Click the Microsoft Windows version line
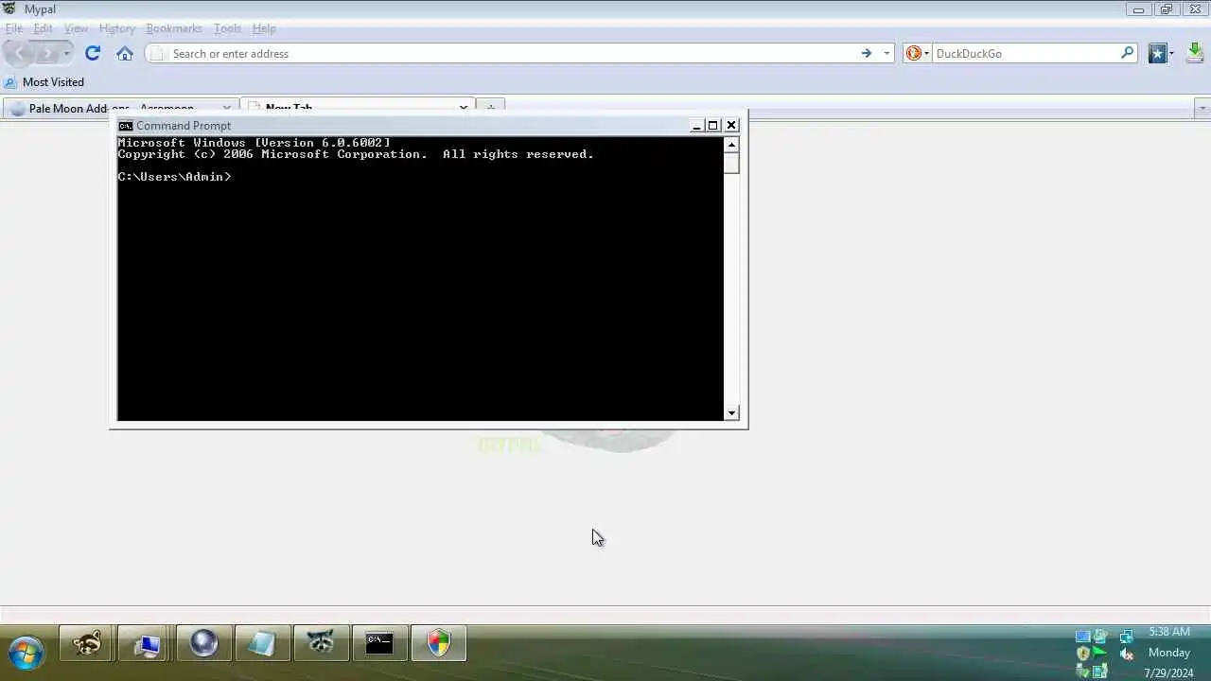The image size is (1211, 681). [x=254, y=143]
